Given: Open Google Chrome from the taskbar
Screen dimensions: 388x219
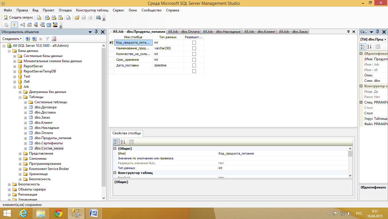Looking at the screenshot, I should coord(58,213).
